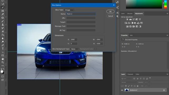
Task: Add a Photo Filter adjustment
Action: pyautogui.click(x=135, y=23)
